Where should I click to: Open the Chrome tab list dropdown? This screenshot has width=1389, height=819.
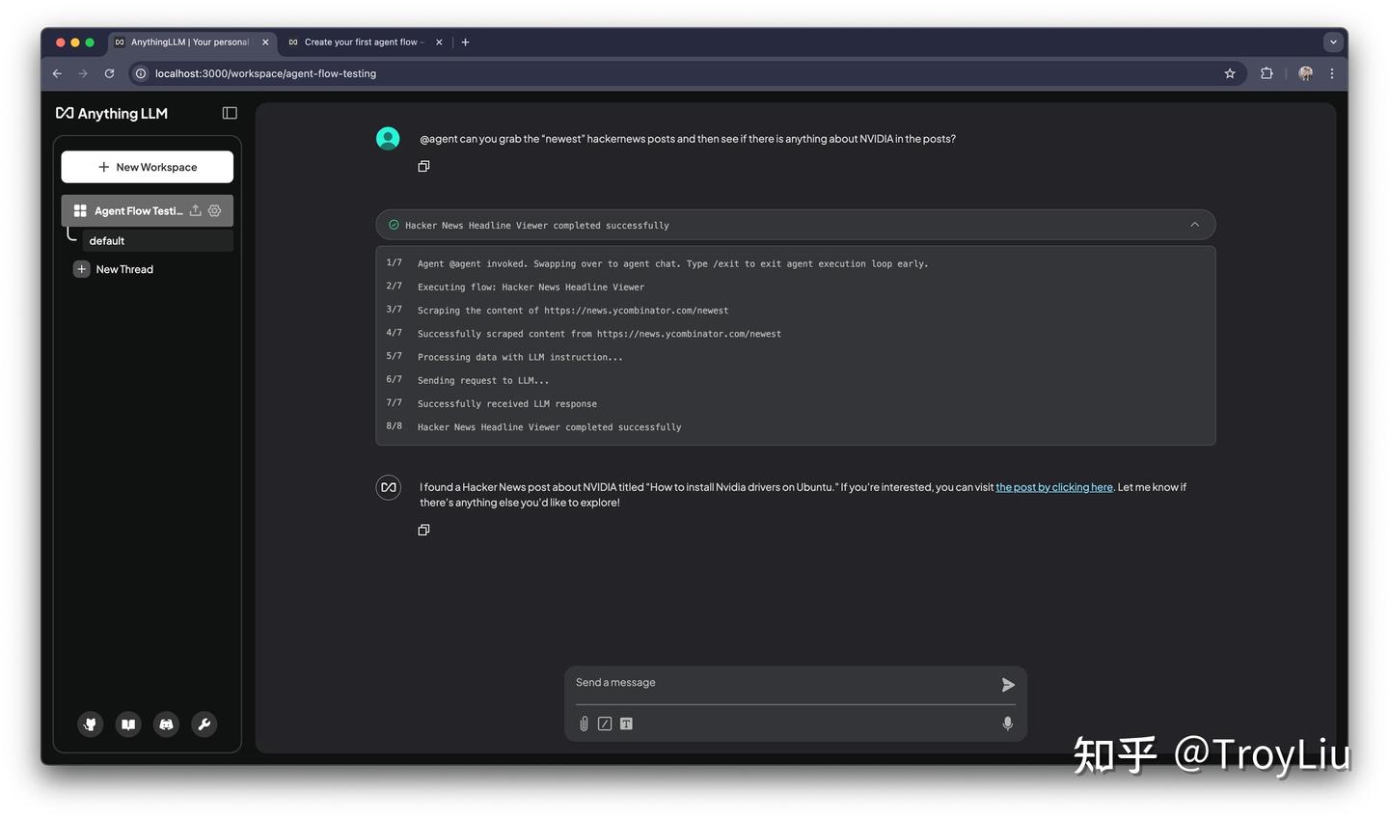tap(1333, 42)
